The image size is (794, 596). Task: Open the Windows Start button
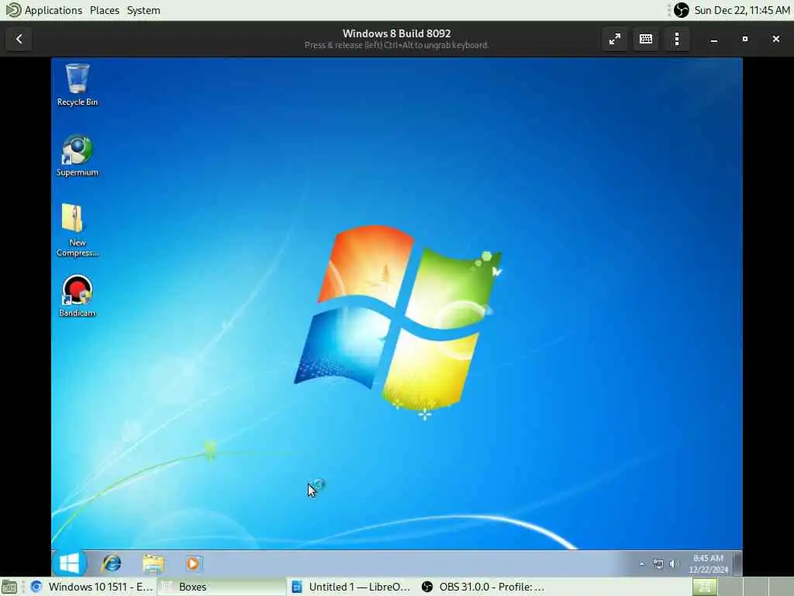click(x=69, y=563)
